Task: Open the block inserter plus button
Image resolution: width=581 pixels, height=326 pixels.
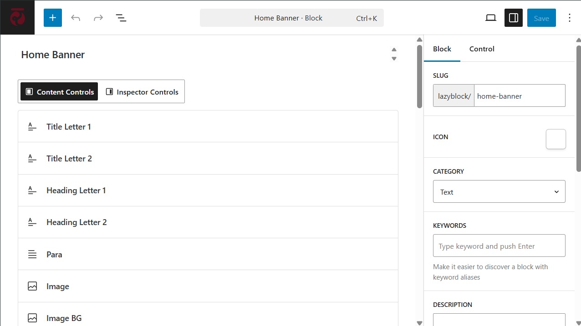Action: pos(53,18)
